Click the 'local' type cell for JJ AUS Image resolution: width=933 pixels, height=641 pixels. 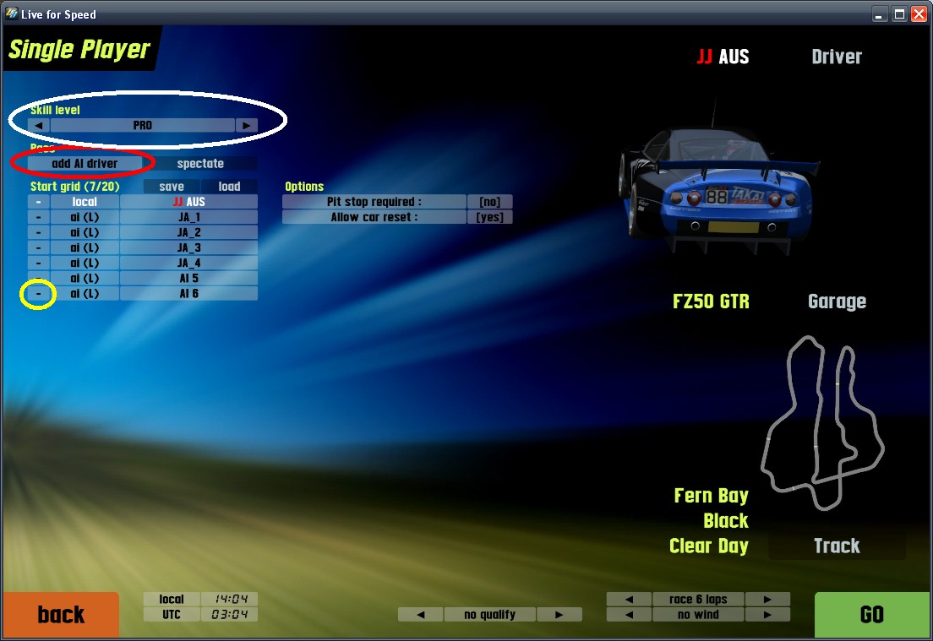click(85, 202)
